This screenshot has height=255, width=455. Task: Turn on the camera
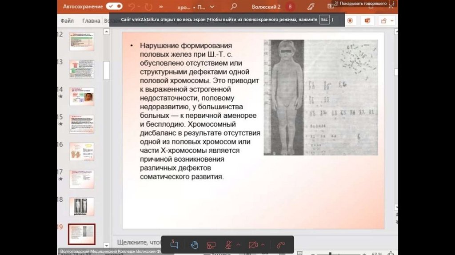pyautogui.click(x=253, y=244)
